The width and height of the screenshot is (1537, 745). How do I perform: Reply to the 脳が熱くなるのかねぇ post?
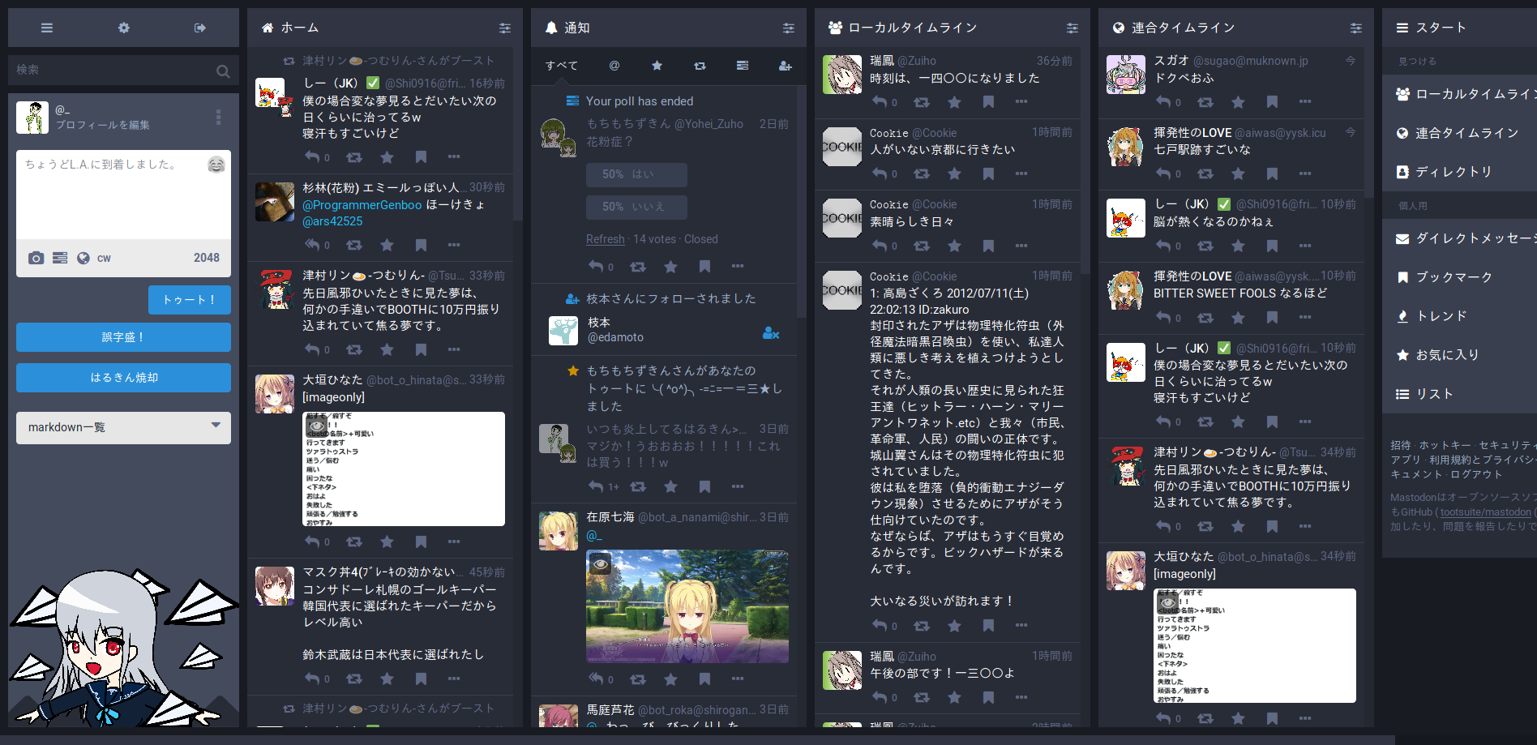[1163, 246]
